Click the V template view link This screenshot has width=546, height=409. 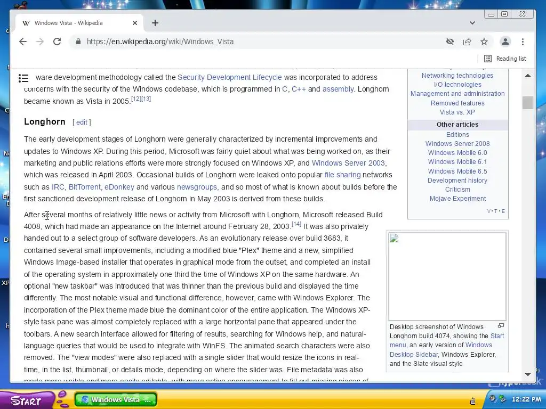point(488,211)
